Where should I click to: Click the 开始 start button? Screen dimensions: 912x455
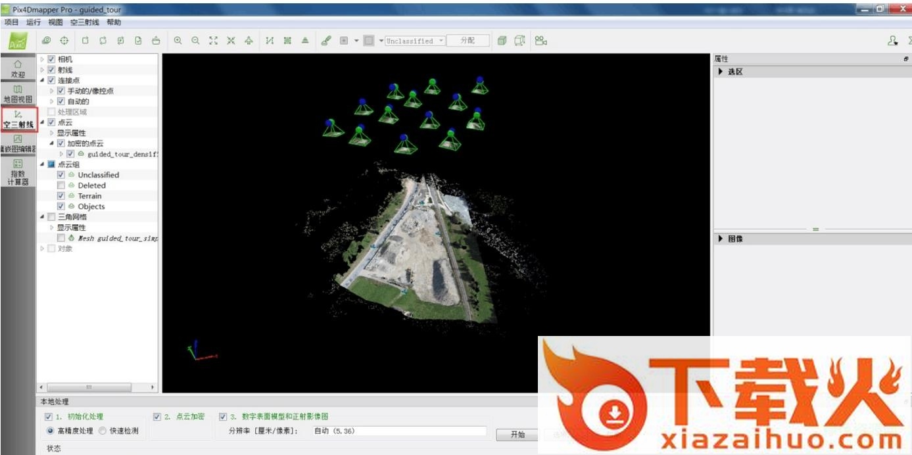(517, 435)
